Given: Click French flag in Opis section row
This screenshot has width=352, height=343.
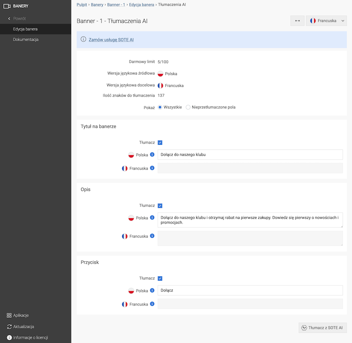Looking at the screenshot, I should click(125, 236).
